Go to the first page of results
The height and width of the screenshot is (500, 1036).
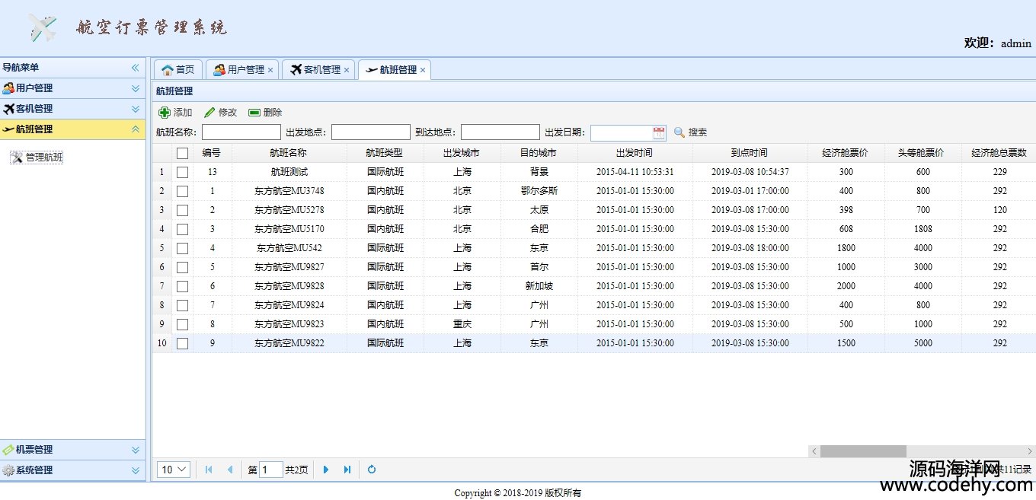pyautogui.click(x=209, y=470)
